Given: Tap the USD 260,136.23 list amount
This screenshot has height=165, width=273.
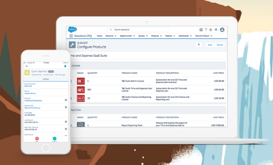Looking at the screenshot, I should pos(31,122).
